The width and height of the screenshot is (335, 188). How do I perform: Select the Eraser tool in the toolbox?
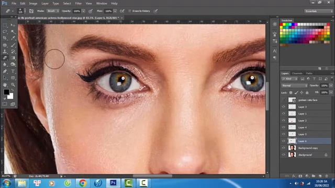pos(5,58)
